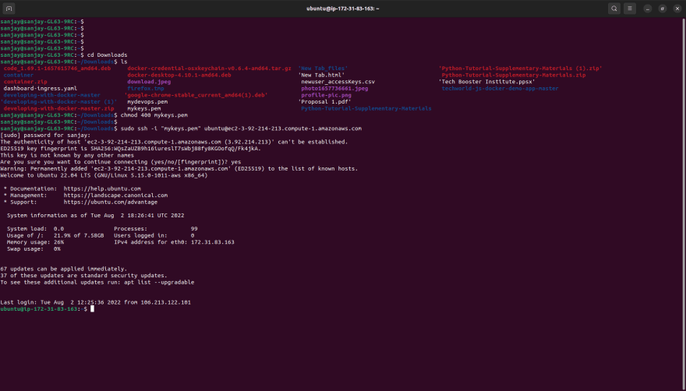Click the blue 'container' directory name
Viewport: 686px width, 391px height.
(x=19, y=75)
